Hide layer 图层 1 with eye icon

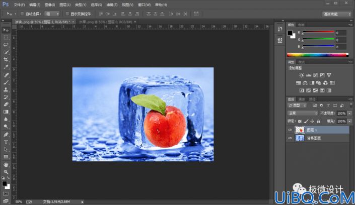[x=290, y=130]
